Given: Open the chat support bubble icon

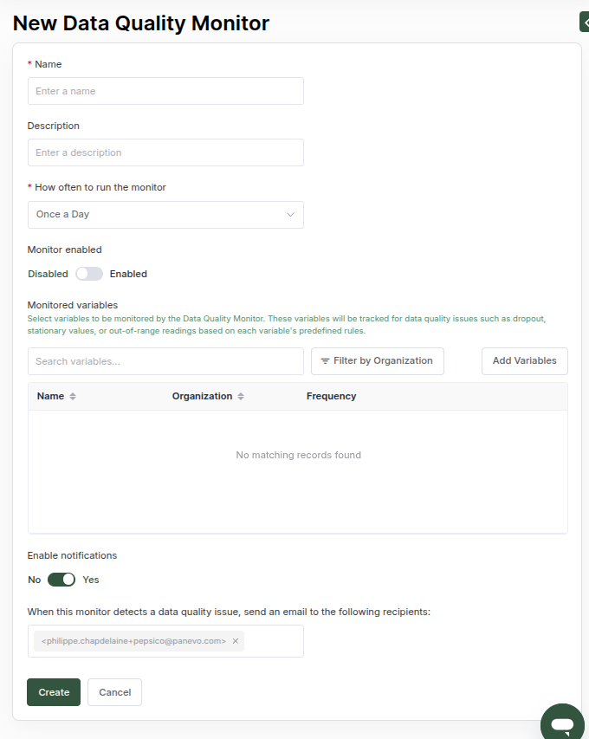Looking at the screenshot, I should (563, 723).
